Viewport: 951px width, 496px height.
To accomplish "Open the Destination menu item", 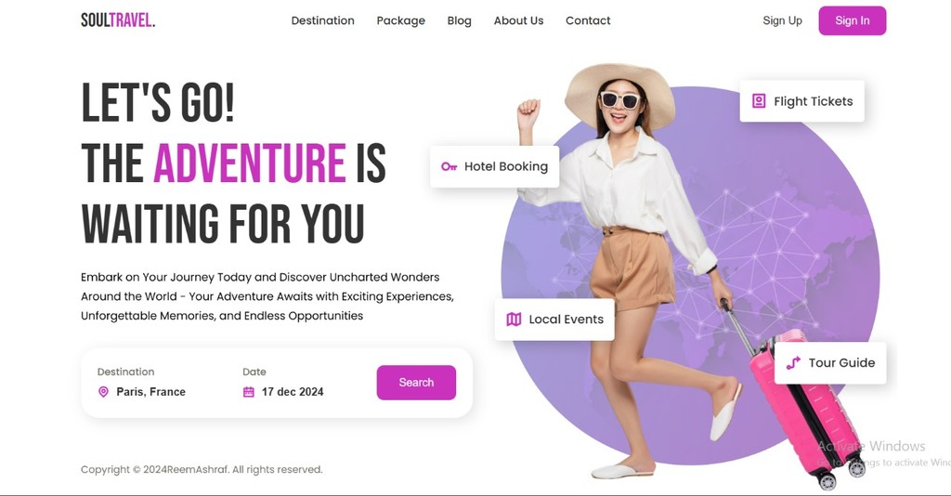I will 322,20.
